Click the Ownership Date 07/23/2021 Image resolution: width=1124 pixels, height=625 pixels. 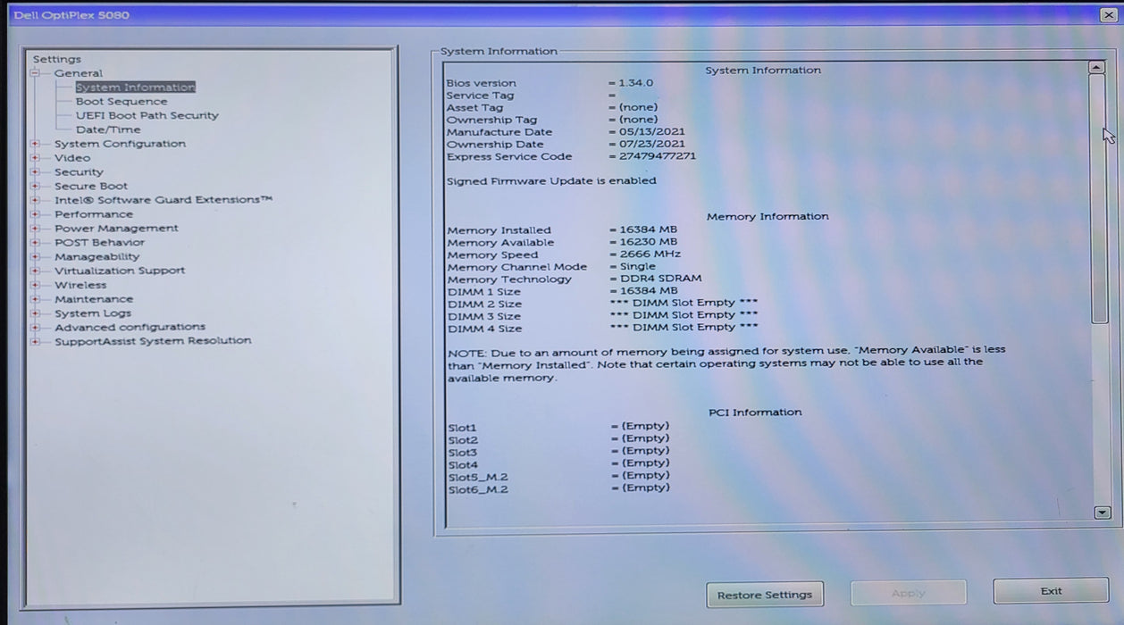pos(652,144)
